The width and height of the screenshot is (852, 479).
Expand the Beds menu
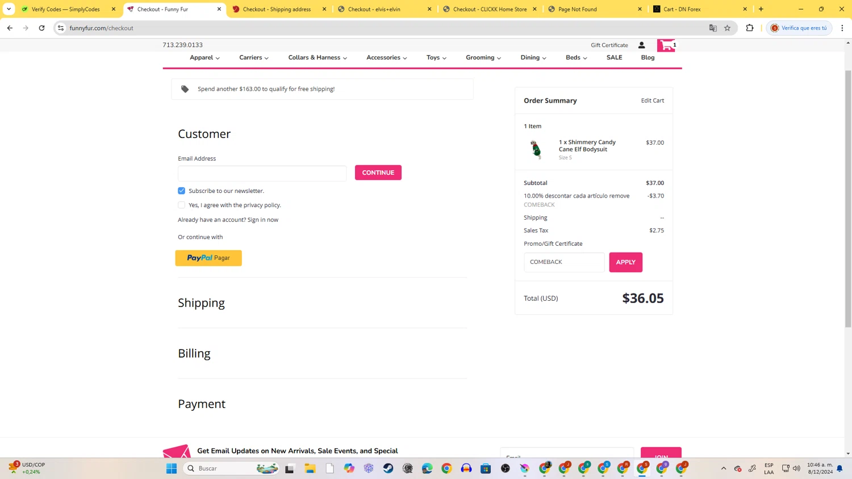click(577, 57)
